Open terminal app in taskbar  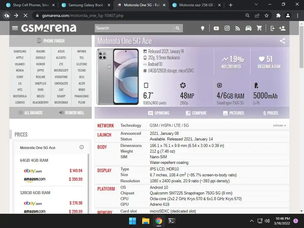(x=172, y=221)
